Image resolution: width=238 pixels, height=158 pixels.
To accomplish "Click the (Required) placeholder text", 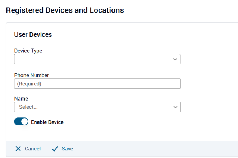I will [x=29, y=84].
